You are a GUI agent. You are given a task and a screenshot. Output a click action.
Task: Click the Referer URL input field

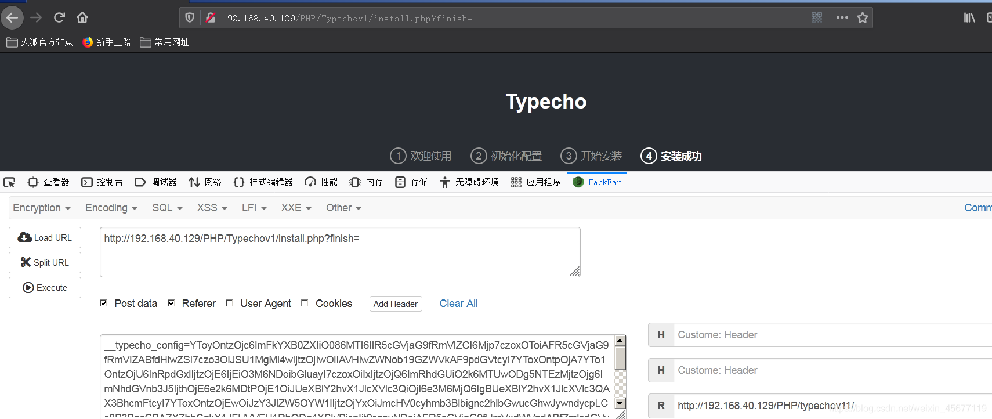pyautogui.click(x=832, y=406)
